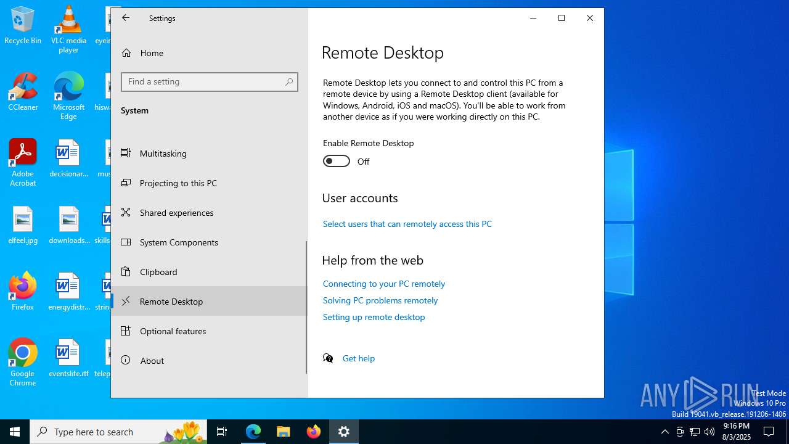Screen dimensions: 789x444
Task: Select decisionar... Word document on desktop
Action: (68, 158)
